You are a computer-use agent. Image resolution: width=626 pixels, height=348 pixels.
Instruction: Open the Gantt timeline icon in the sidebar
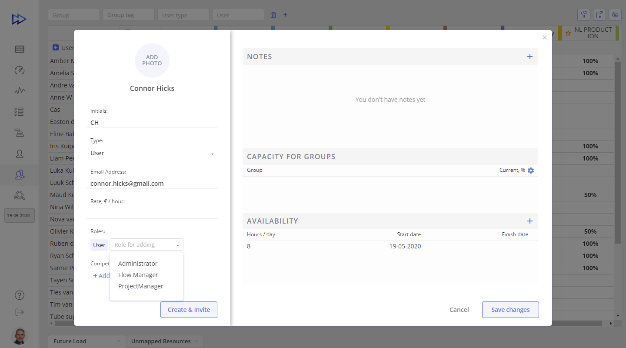19,133
